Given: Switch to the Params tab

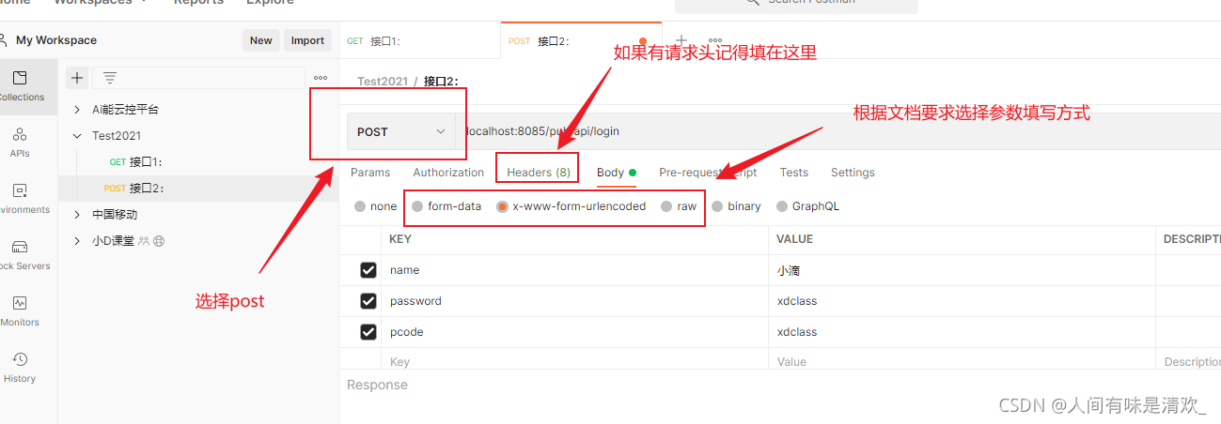Looking at the screenshot, I should click(x=370, y=173).
